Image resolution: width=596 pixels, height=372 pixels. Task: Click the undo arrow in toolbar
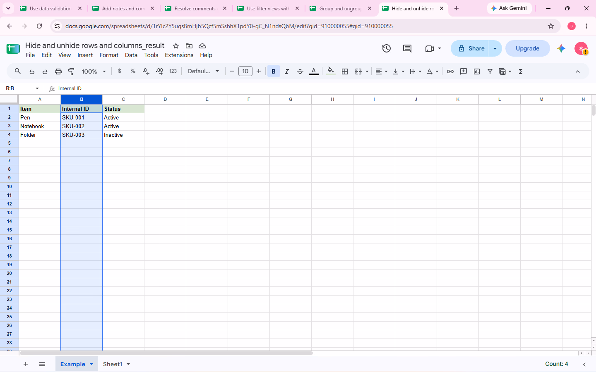click(32, 72)
